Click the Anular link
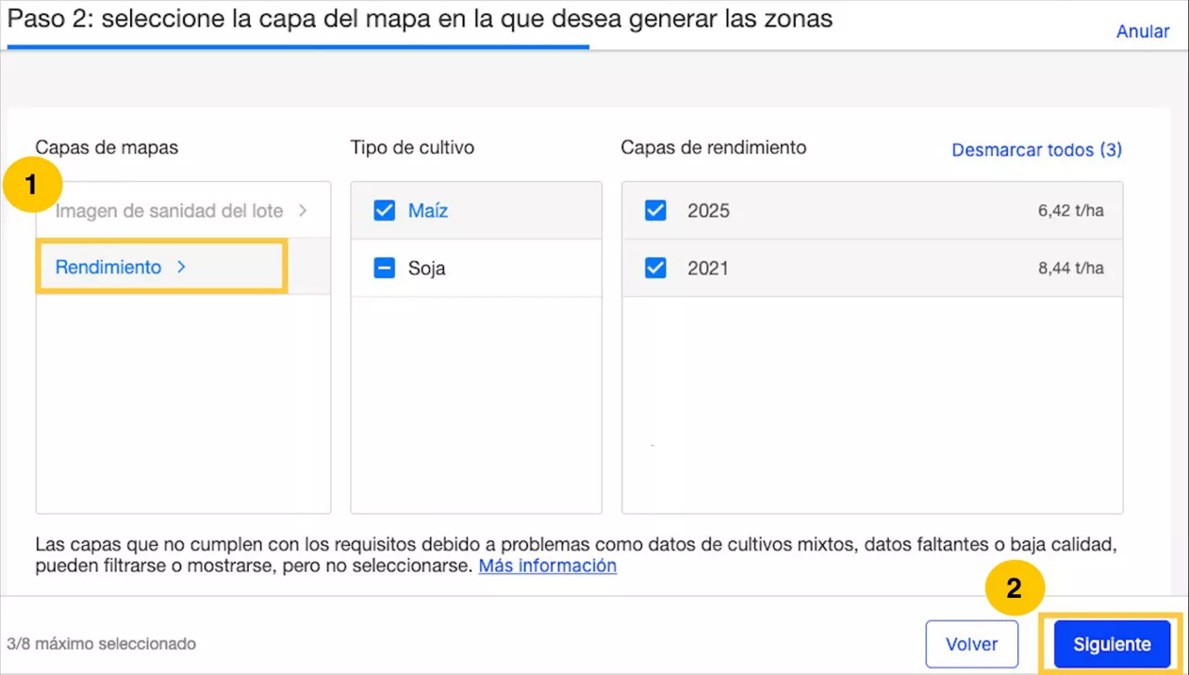 point(1142,32)
